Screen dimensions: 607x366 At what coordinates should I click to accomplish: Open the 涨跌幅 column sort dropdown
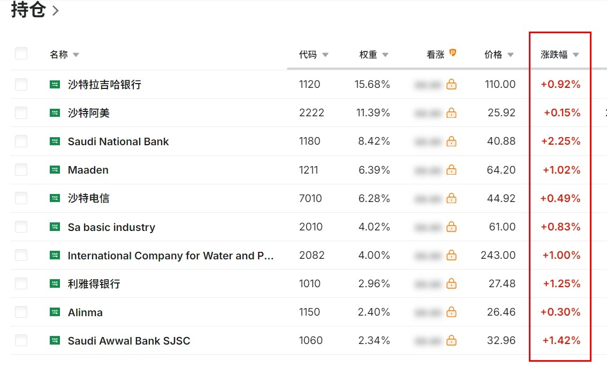pyautogui.click(x=575, y=55)
